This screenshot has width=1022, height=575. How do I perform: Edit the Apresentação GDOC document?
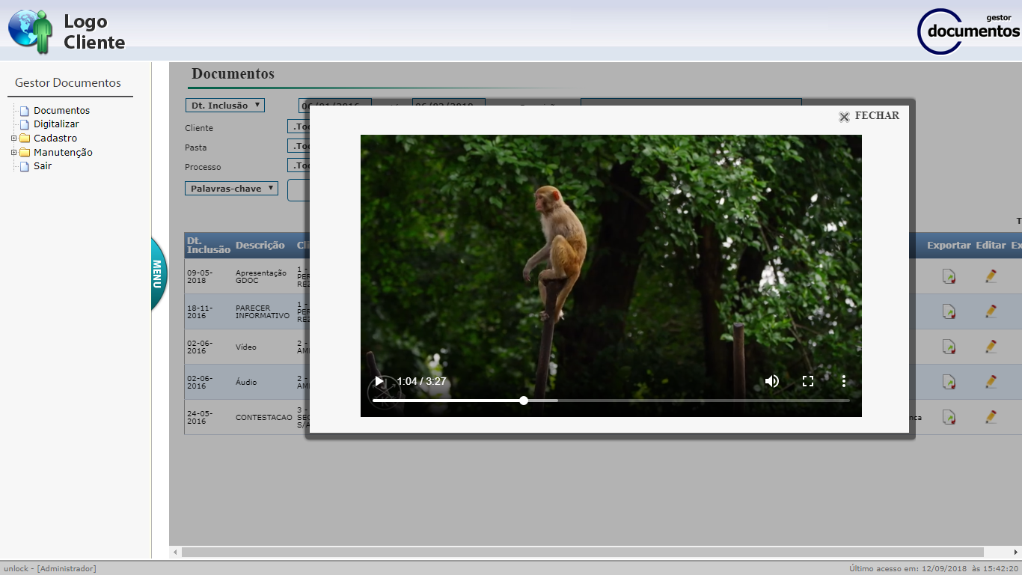(991, 276)
